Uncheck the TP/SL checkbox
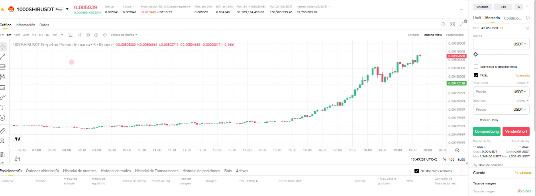 [476, 75]
